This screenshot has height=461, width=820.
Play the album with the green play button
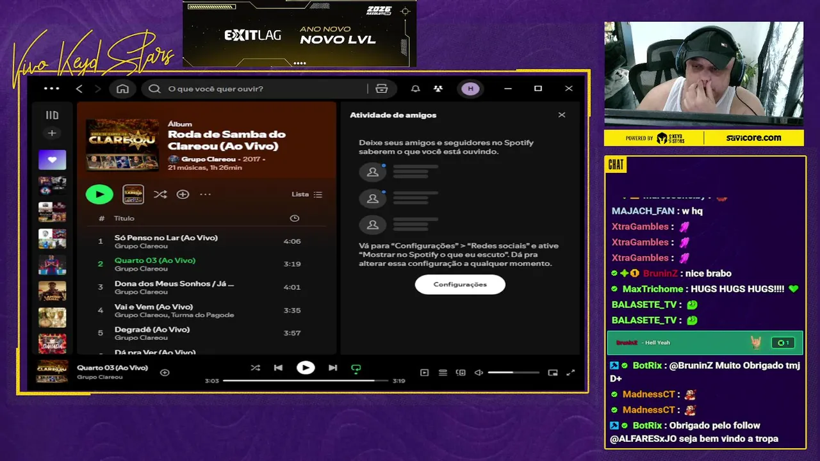click(99, 194)
